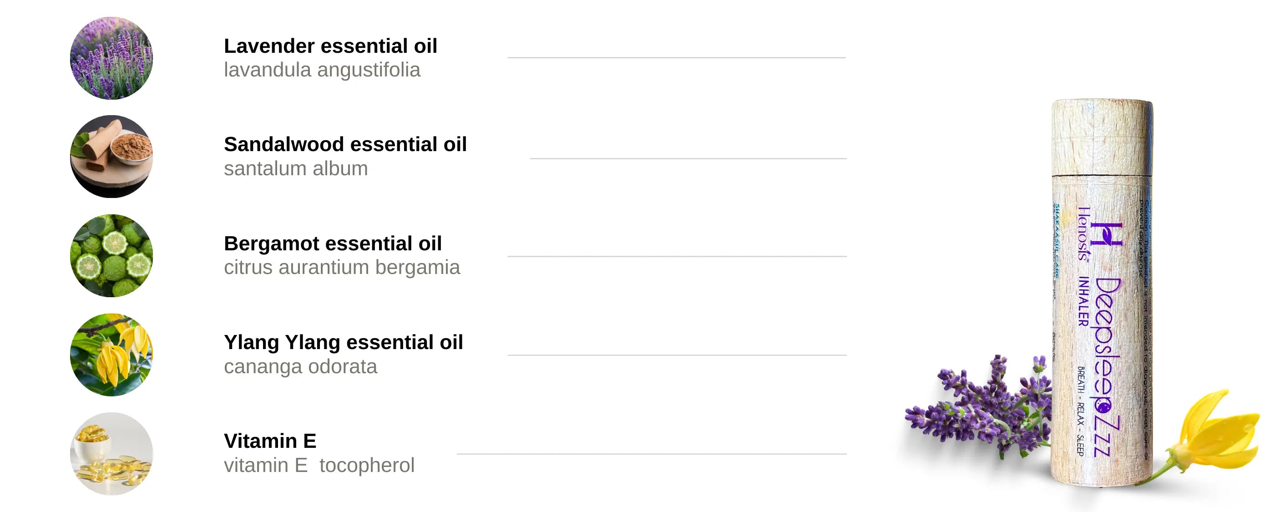Click the Bergamot essential oil heading

(333, 243)
